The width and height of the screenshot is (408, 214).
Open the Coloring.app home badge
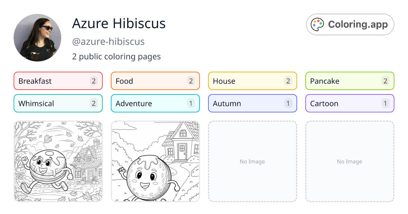point(350,24)
